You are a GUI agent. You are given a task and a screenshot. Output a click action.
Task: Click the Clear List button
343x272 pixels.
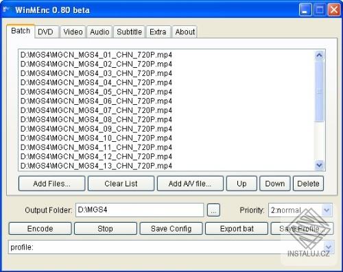[x=121, y=184]
